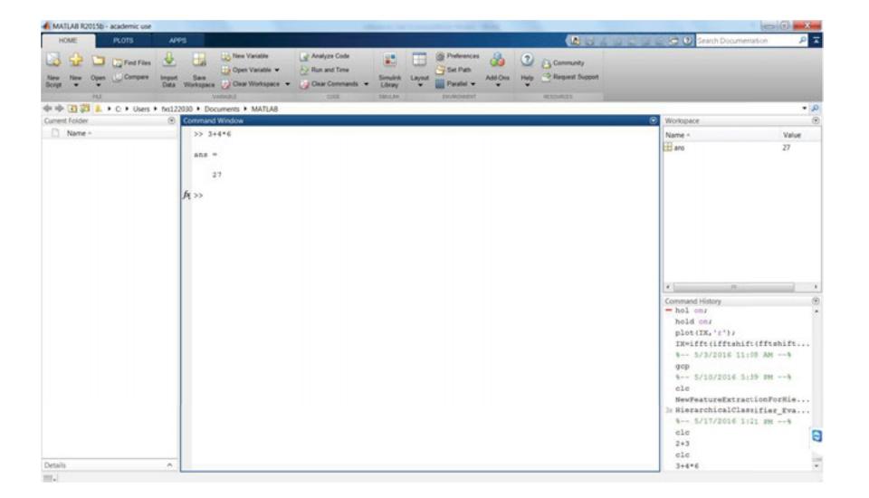Select NewFeatureExtractionForHie... history entry
Screen dimensions: 869x498
coord(742,399)
